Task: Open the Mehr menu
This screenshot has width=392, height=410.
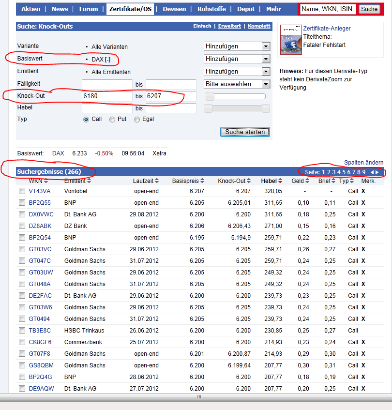Action: (x=273, y=9)
